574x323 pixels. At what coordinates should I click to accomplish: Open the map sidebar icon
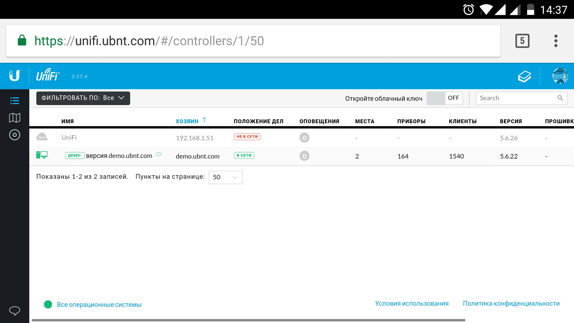15,118
